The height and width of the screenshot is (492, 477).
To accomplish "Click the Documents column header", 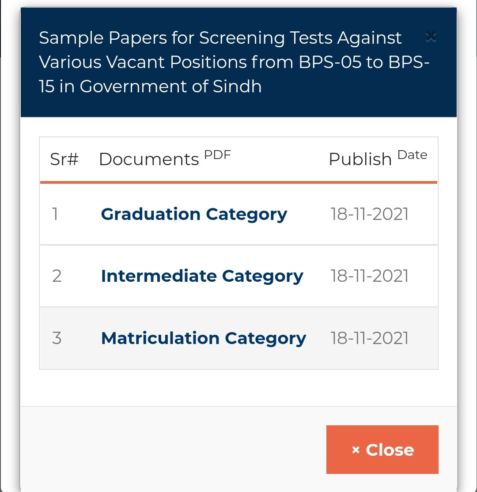I will click(149, 159).
